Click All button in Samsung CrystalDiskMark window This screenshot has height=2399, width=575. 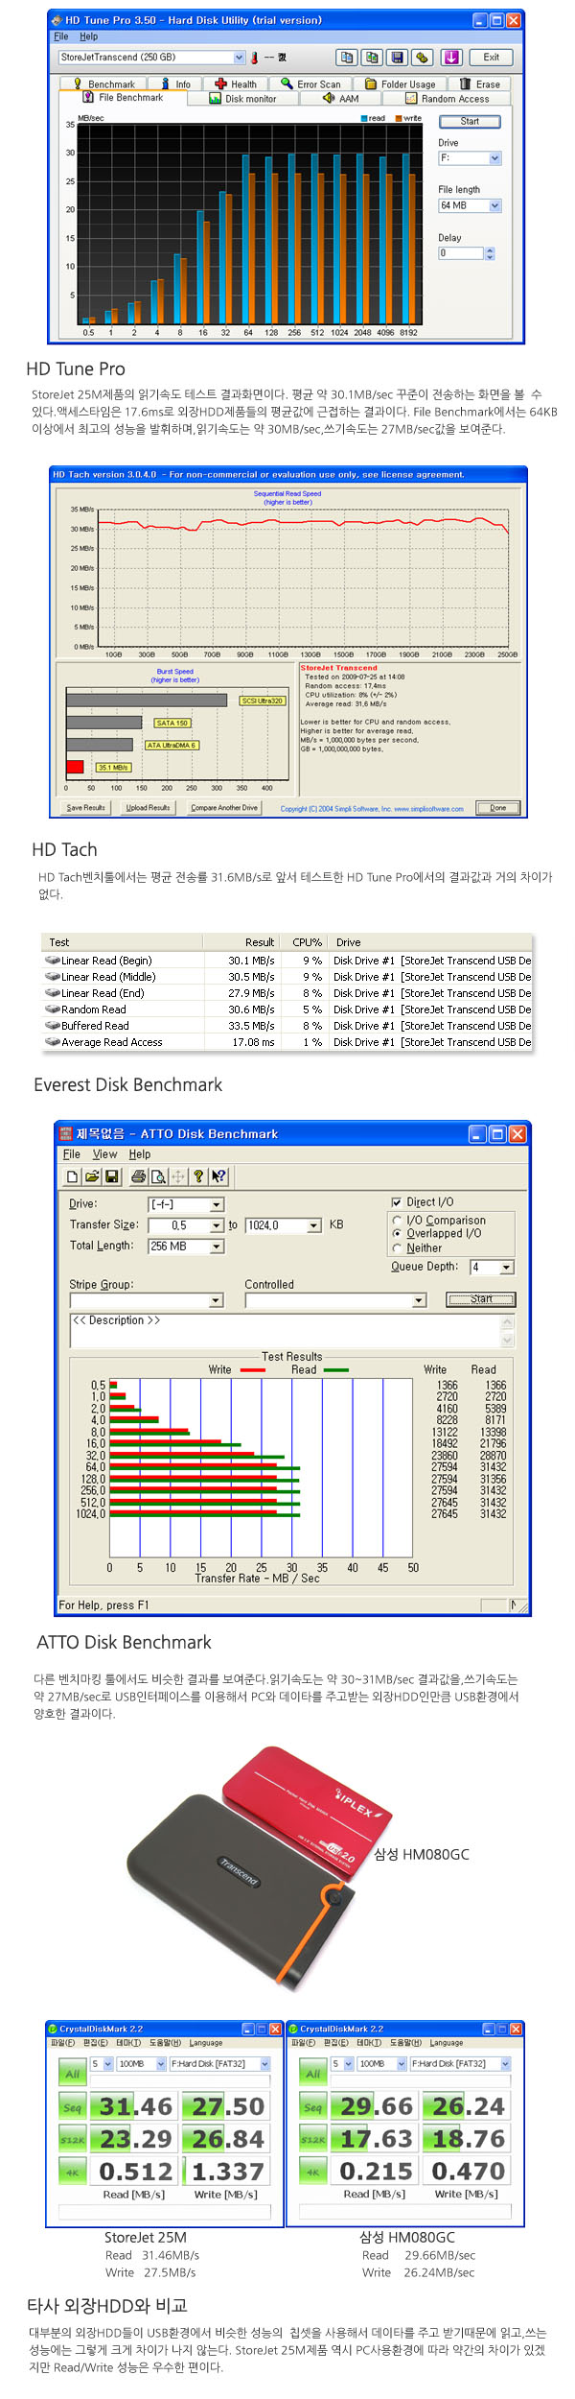[x=313, y=2074]
